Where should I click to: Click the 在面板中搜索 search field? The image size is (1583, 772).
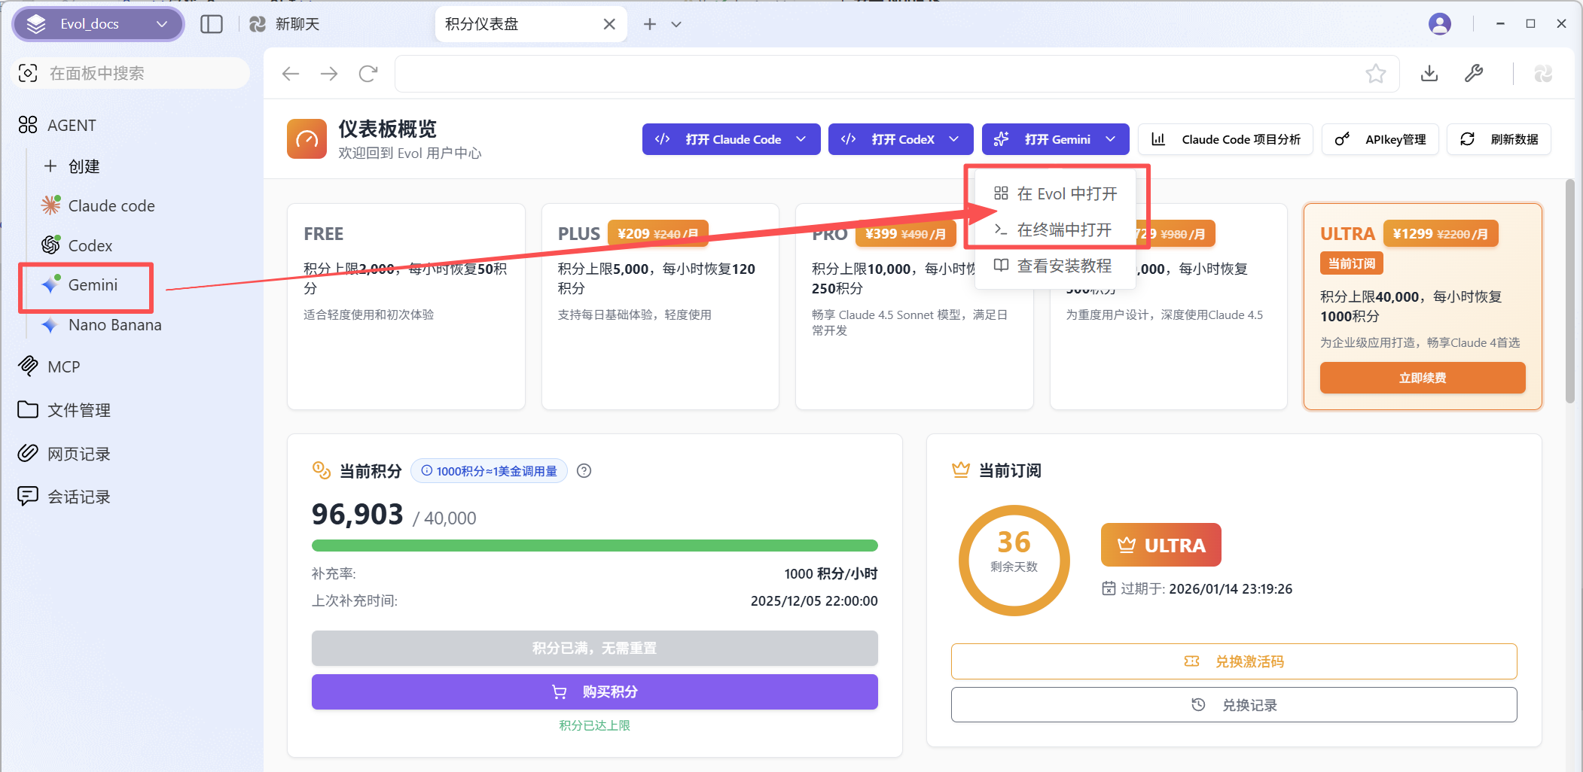(x=132, y=74)
